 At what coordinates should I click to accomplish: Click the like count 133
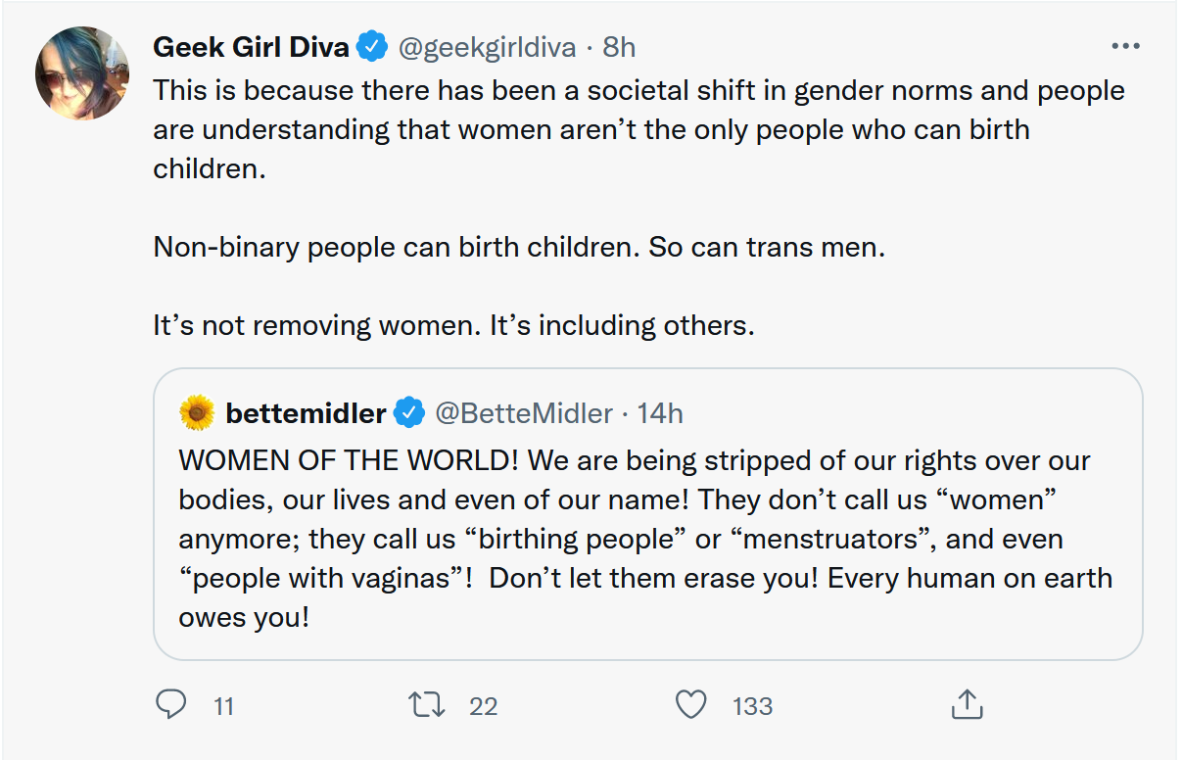(x=752, y=705)
